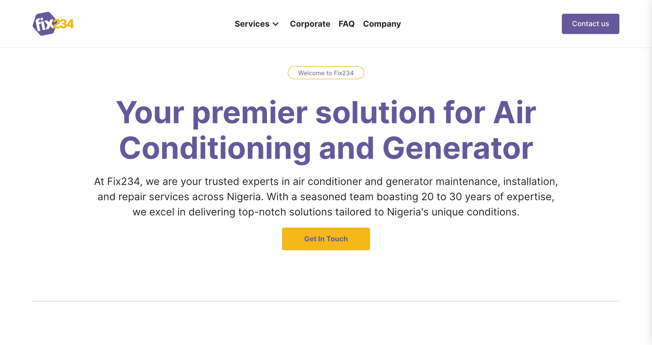This screenshot has height=345, width=652.
Task: Click the headline line "Conditioning and Generator"
Action: [x=326, y=148]
